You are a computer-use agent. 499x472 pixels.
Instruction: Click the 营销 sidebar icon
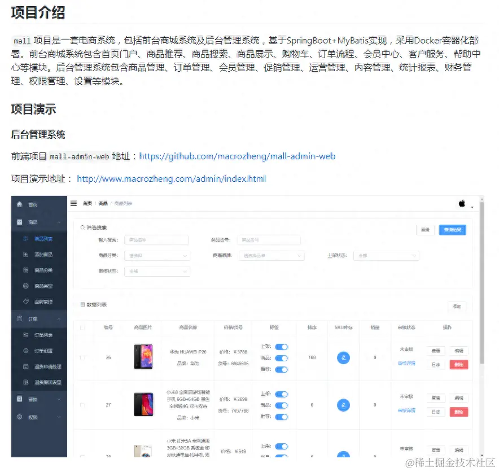(x=20, y=399)
